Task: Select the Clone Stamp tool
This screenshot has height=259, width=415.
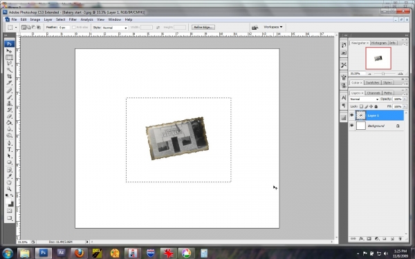Action: click(9, 104)
